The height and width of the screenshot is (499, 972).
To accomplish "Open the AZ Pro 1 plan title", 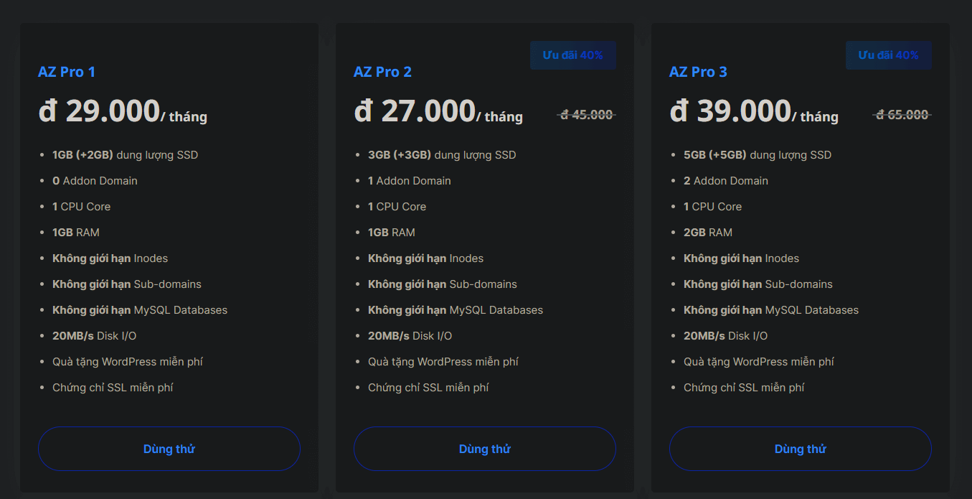I will pos(67,72).
